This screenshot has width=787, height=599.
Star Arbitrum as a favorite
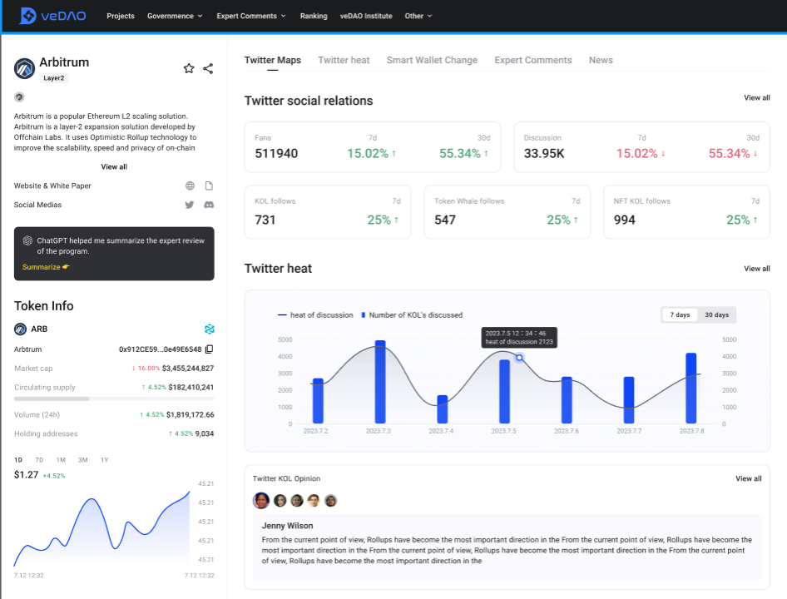[189, 68]
